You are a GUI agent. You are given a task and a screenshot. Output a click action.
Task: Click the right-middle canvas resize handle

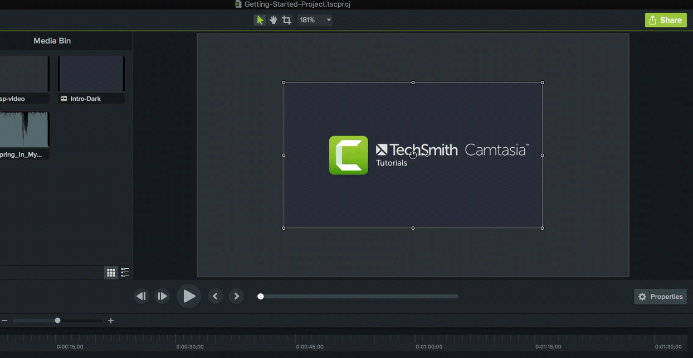pyautogui.click(x=543, y=155)
